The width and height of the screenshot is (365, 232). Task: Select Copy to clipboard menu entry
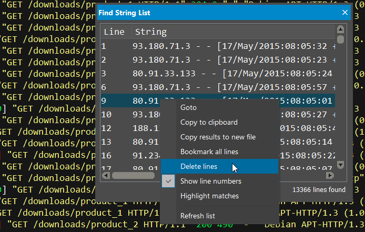[x=219, y=122]
